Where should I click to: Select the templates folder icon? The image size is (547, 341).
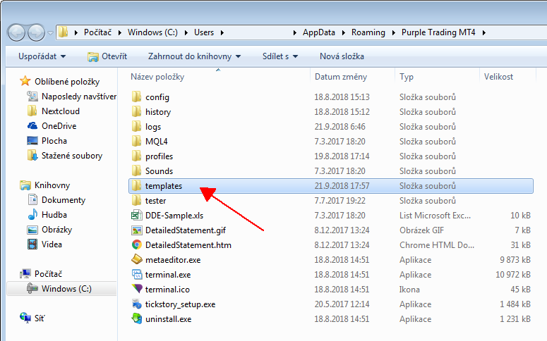click(x=136, y=185)
